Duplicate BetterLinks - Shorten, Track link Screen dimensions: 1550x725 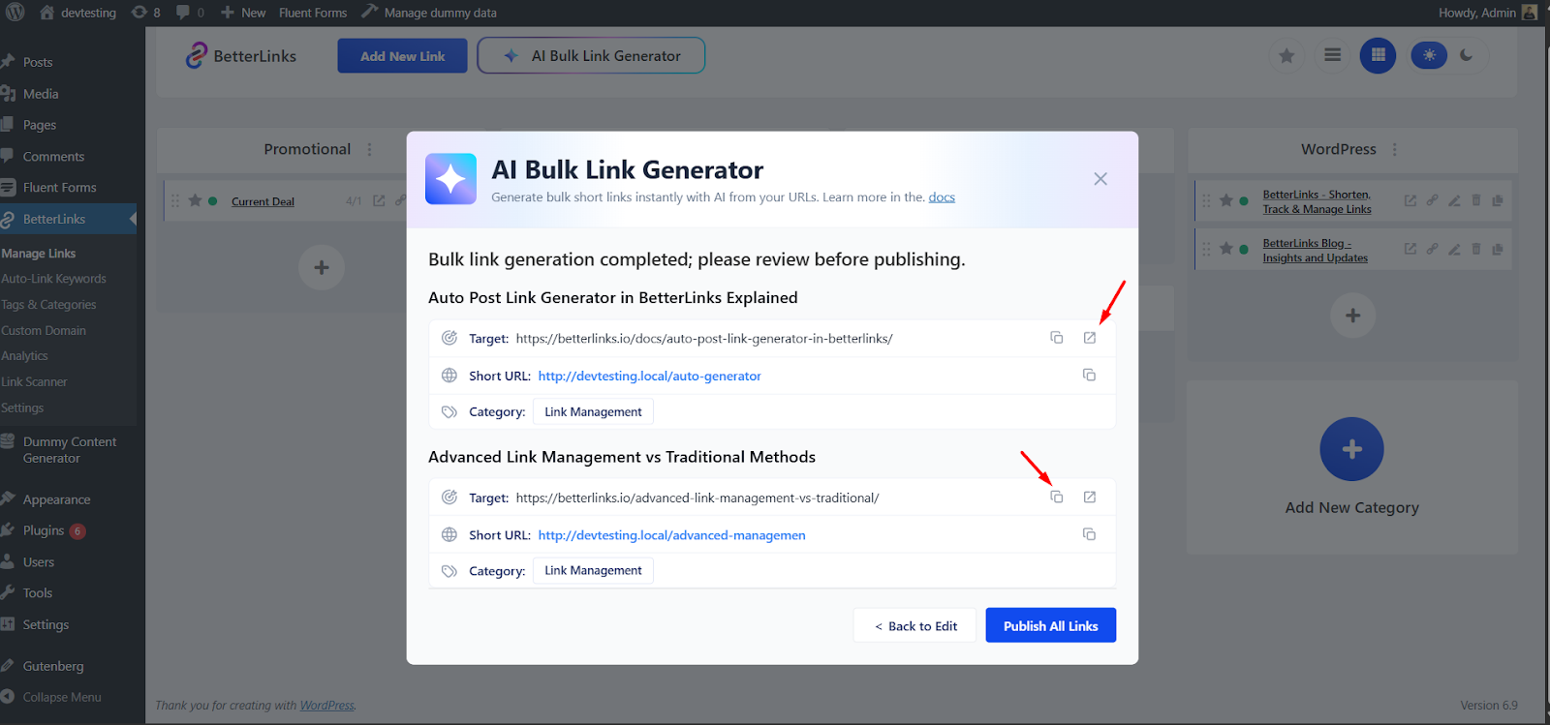pos(1498,200)
